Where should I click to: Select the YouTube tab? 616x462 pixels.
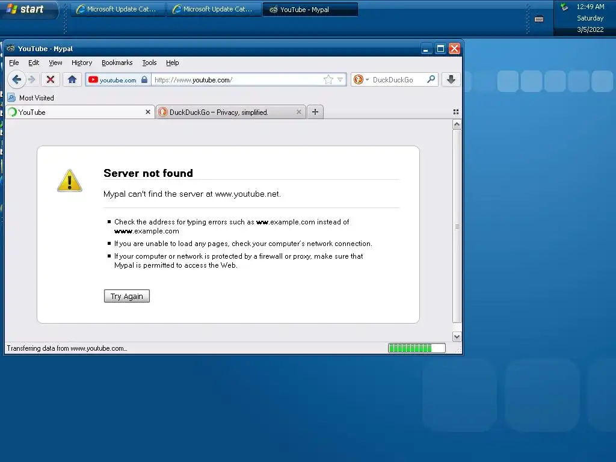point(80,112)
